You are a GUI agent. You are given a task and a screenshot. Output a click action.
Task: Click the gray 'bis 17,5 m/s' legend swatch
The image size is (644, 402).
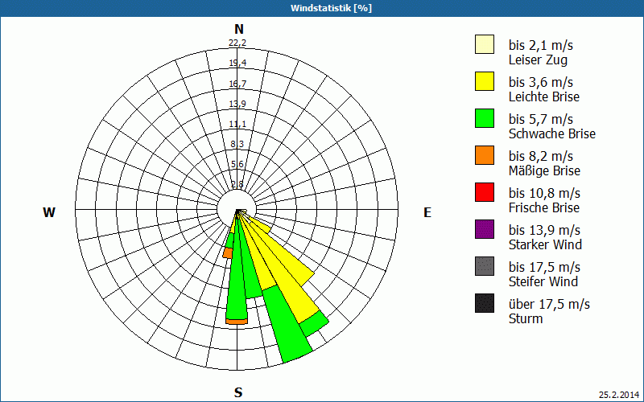485,266
